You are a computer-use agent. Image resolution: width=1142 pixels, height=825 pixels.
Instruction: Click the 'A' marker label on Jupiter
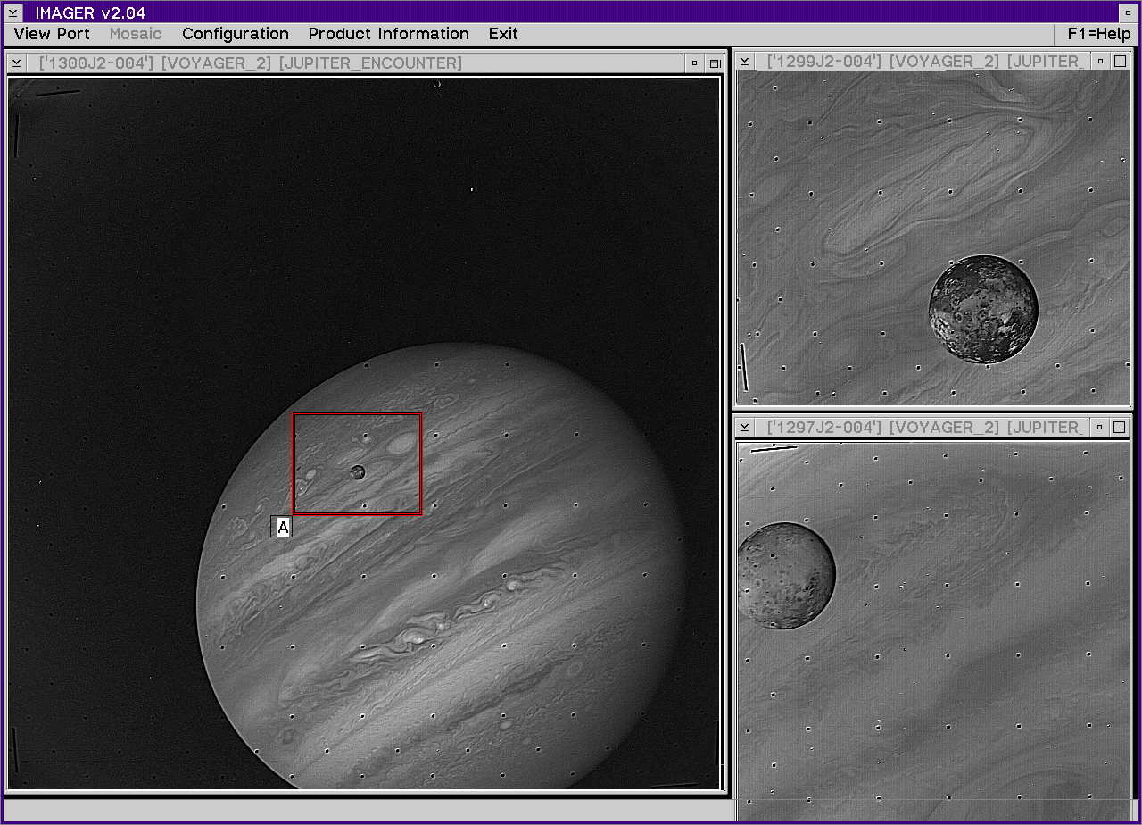283,528
